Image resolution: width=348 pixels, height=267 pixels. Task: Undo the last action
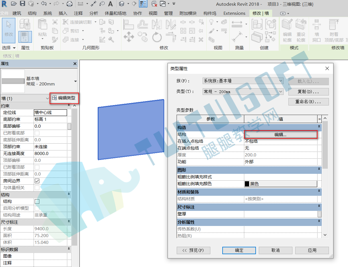click(x=44, y=4)
